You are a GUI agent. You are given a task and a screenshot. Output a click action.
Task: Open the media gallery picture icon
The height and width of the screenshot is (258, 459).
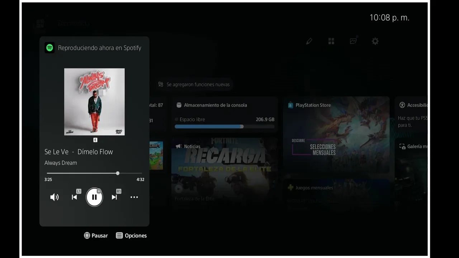point(354,41)
